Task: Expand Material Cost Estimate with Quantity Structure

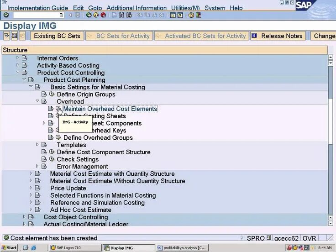Action: click(x=31, y=173)
